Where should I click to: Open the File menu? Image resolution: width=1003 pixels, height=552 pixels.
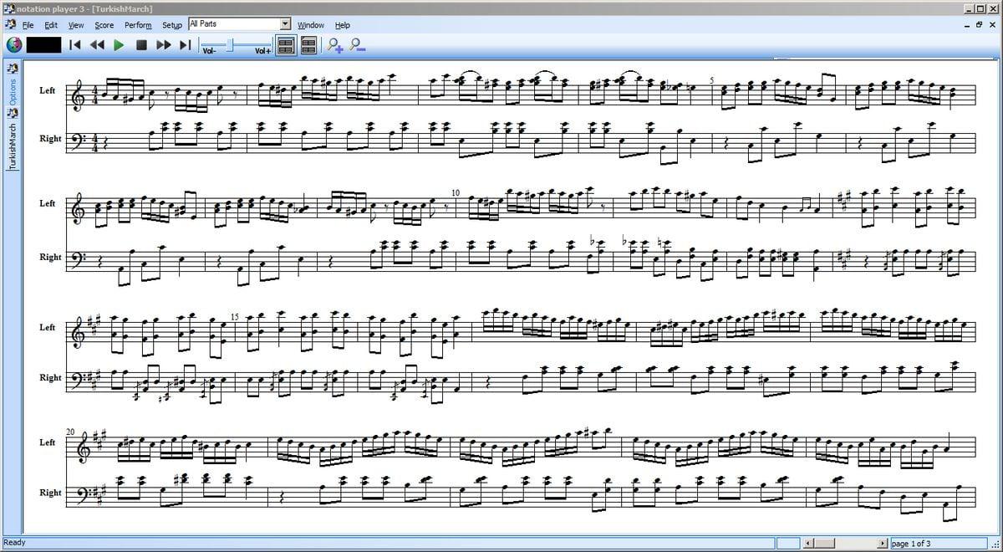pyautogui.click(x=28, y=25)
